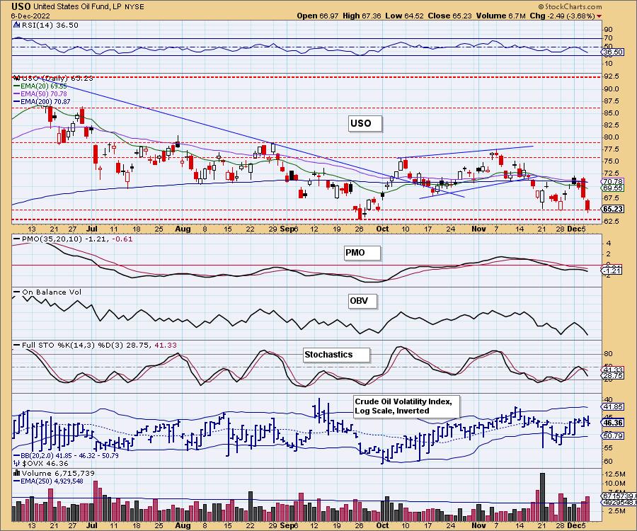The width and height of the screenshot is (637, 531).
Task: Click the USO ticker symbol in the title
Action: (21, 6)
